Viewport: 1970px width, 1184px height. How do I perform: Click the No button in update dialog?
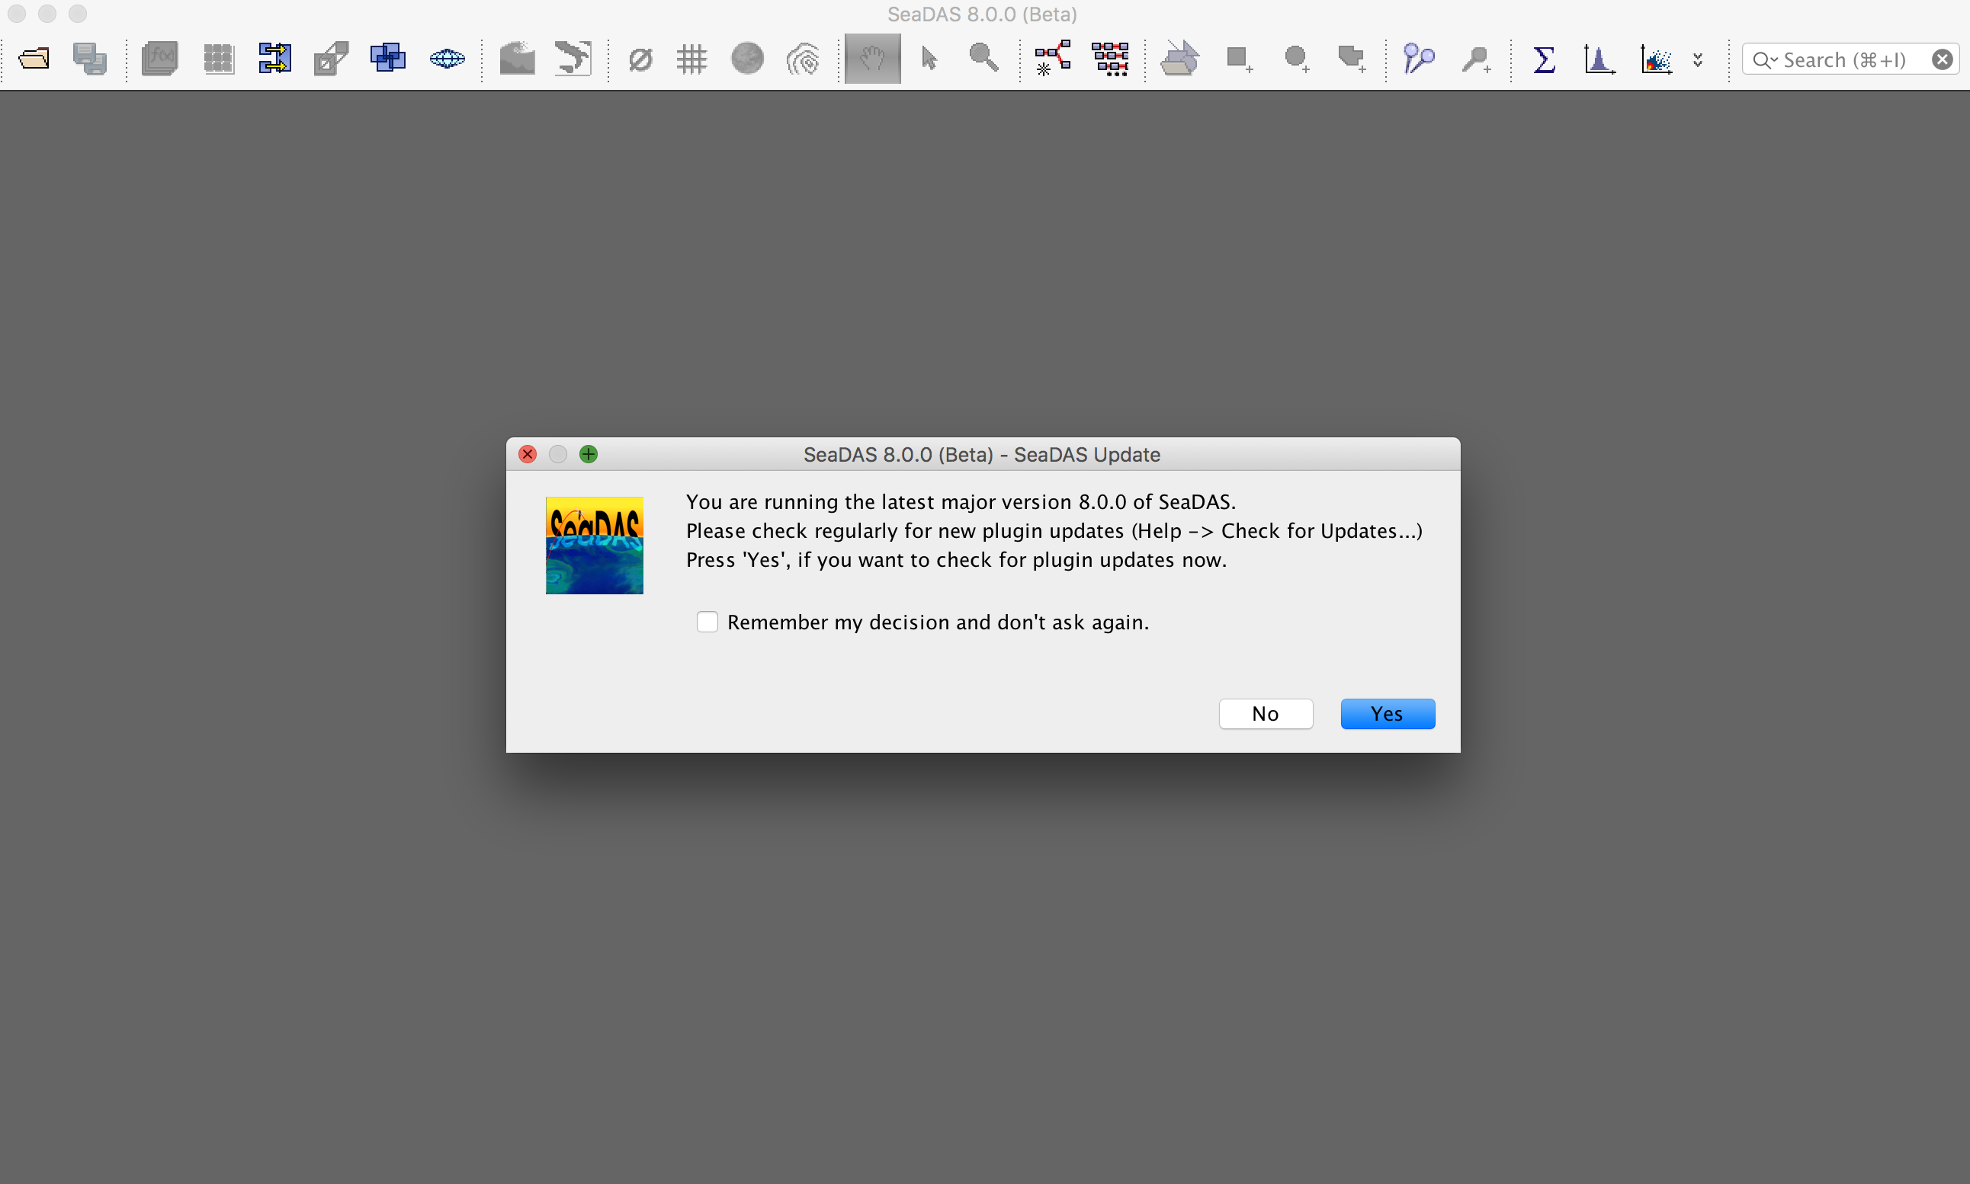1265,713
